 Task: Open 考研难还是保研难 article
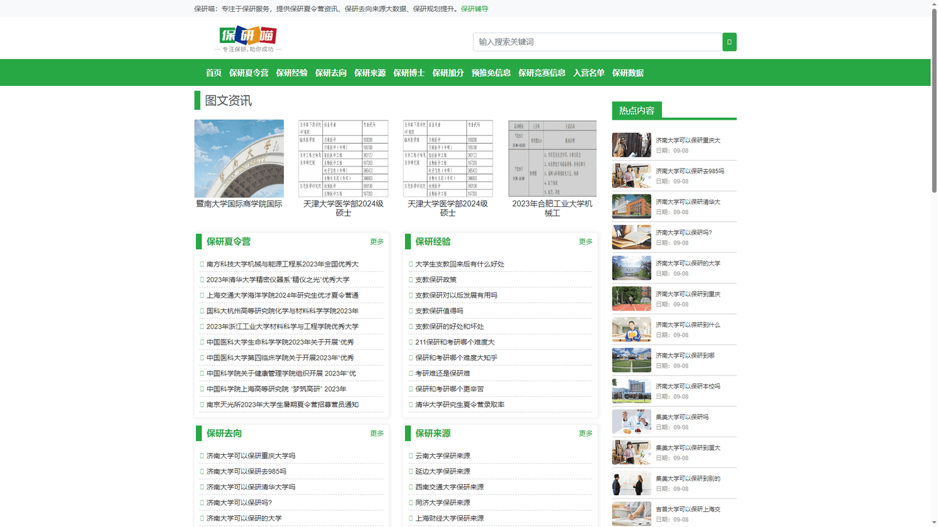(x=443, y=373)
